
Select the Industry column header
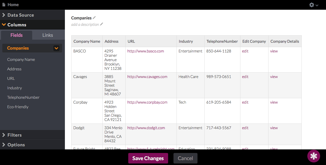pos(191,41)
